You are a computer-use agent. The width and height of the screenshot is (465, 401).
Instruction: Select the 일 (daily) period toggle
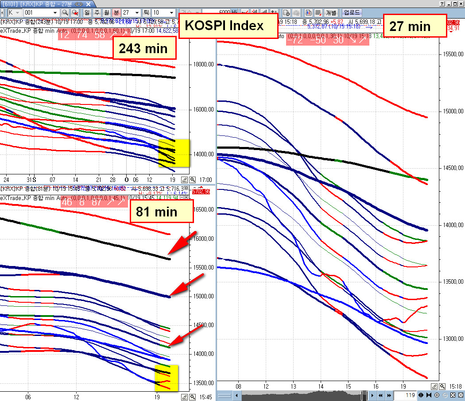tap(87, 12)
